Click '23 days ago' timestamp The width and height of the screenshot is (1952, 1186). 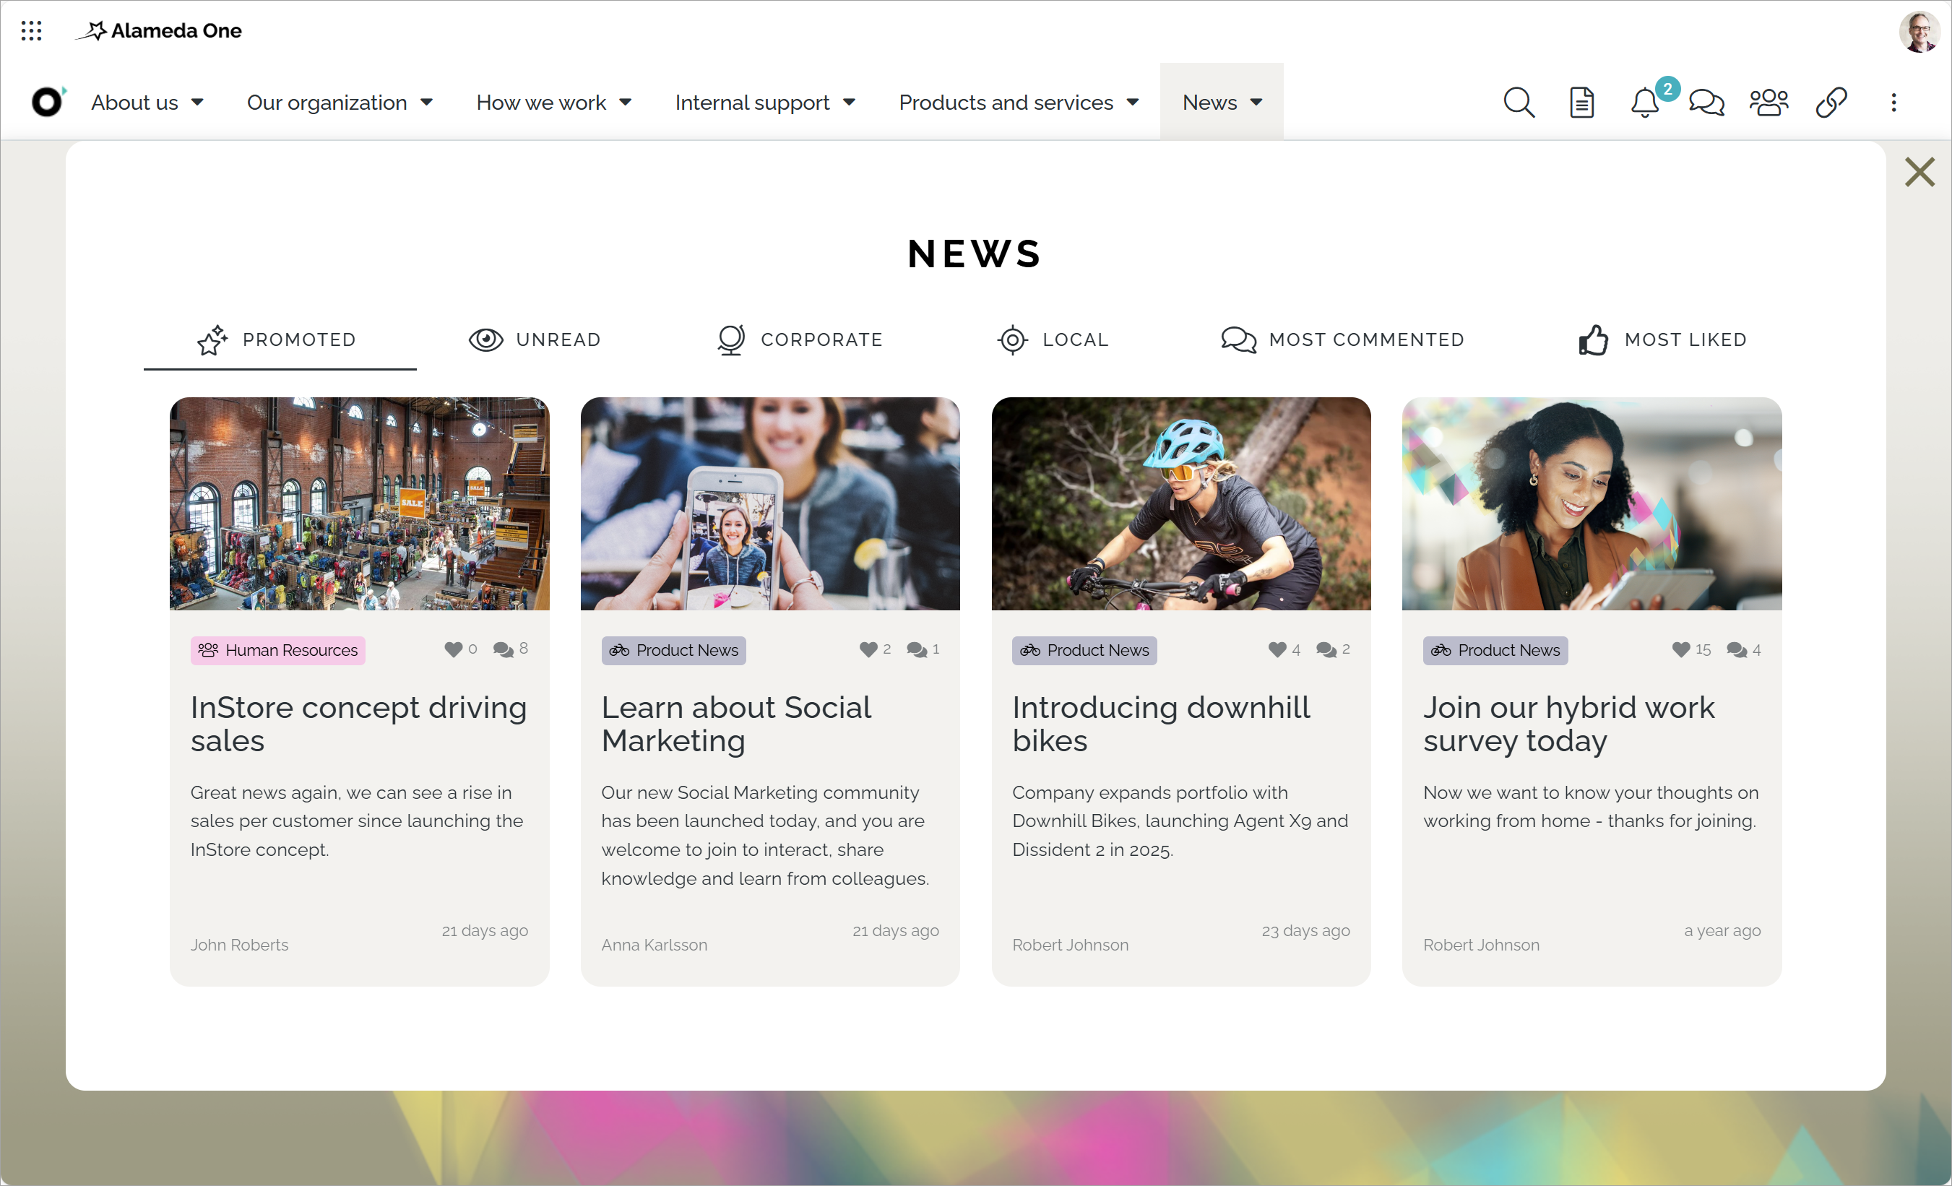tap(1305, 931)
